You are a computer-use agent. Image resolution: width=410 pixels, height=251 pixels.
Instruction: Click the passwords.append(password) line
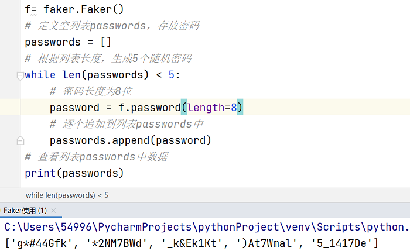130,140
